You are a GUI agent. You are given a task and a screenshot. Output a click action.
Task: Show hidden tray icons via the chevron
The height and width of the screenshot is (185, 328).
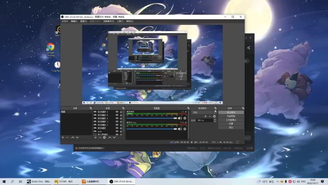278,181
